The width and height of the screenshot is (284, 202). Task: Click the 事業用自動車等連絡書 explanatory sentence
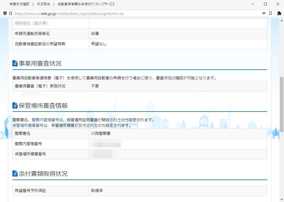(x=115, y=78)
